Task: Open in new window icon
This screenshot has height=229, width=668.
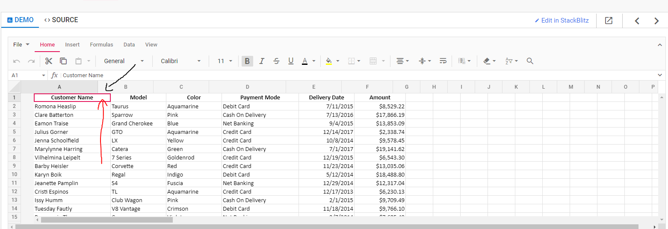Action: (609, 20)
